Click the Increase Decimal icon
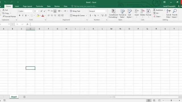 [x=102, y=15]
